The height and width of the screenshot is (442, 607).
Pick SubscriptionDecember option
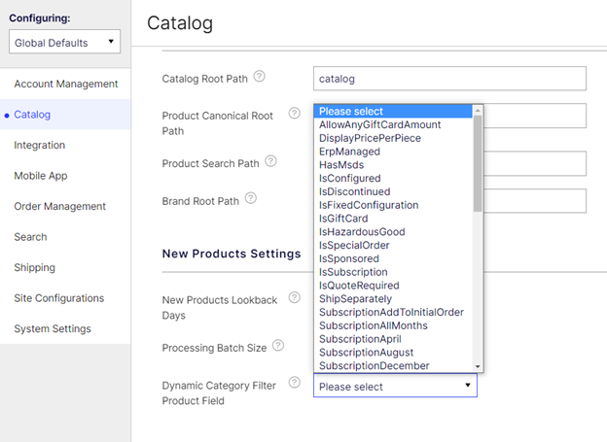pyautogui.click(x=393, y=366)
